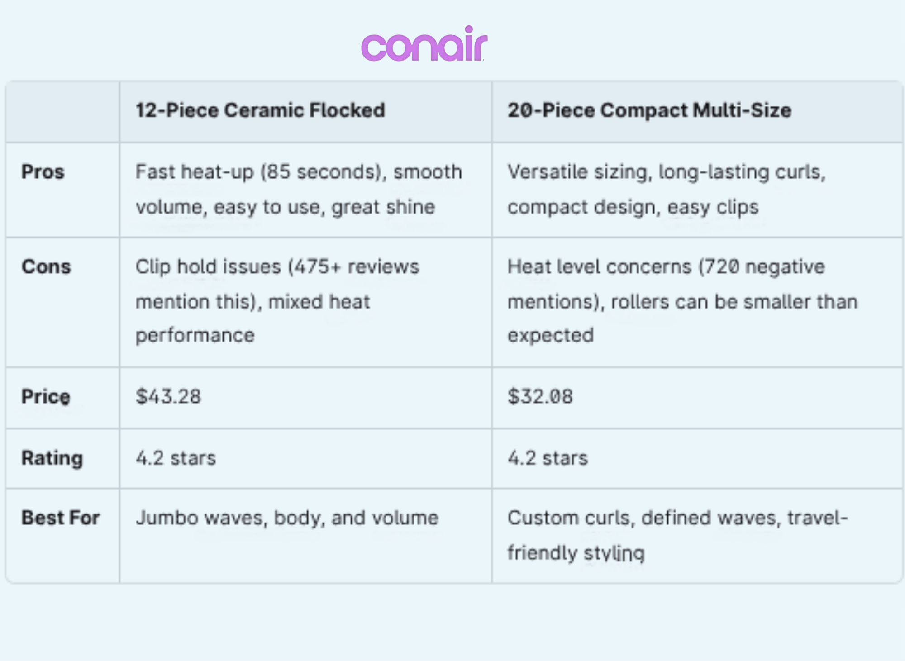Click the Best For row label

pos(60,518)
